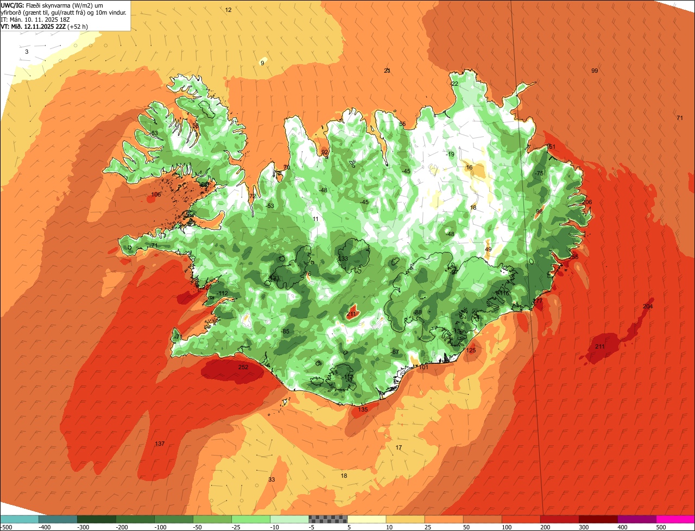This screenshot has width=695, height=531.
Task: Click the light teal swatch between -500 and -400
Action: click(19, 519)
